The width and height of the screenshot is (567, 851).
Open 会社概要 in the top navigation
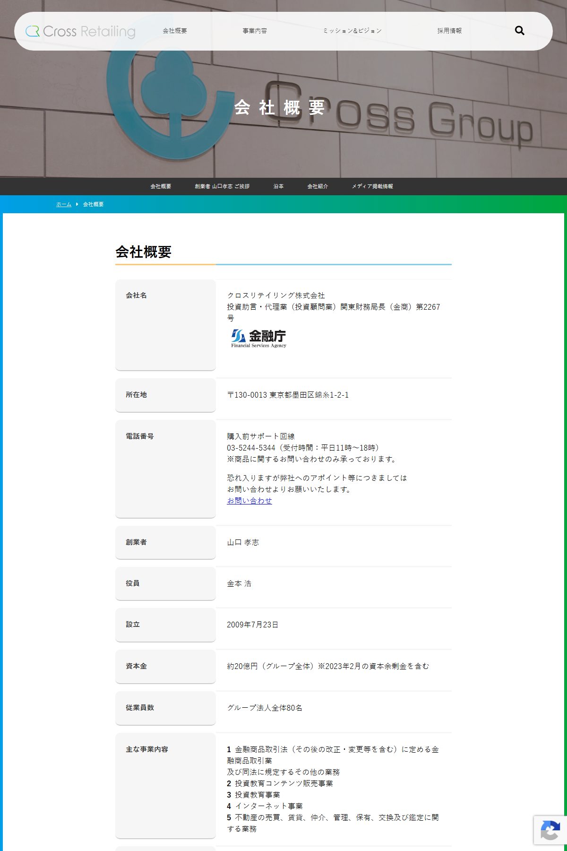point(175,31)
